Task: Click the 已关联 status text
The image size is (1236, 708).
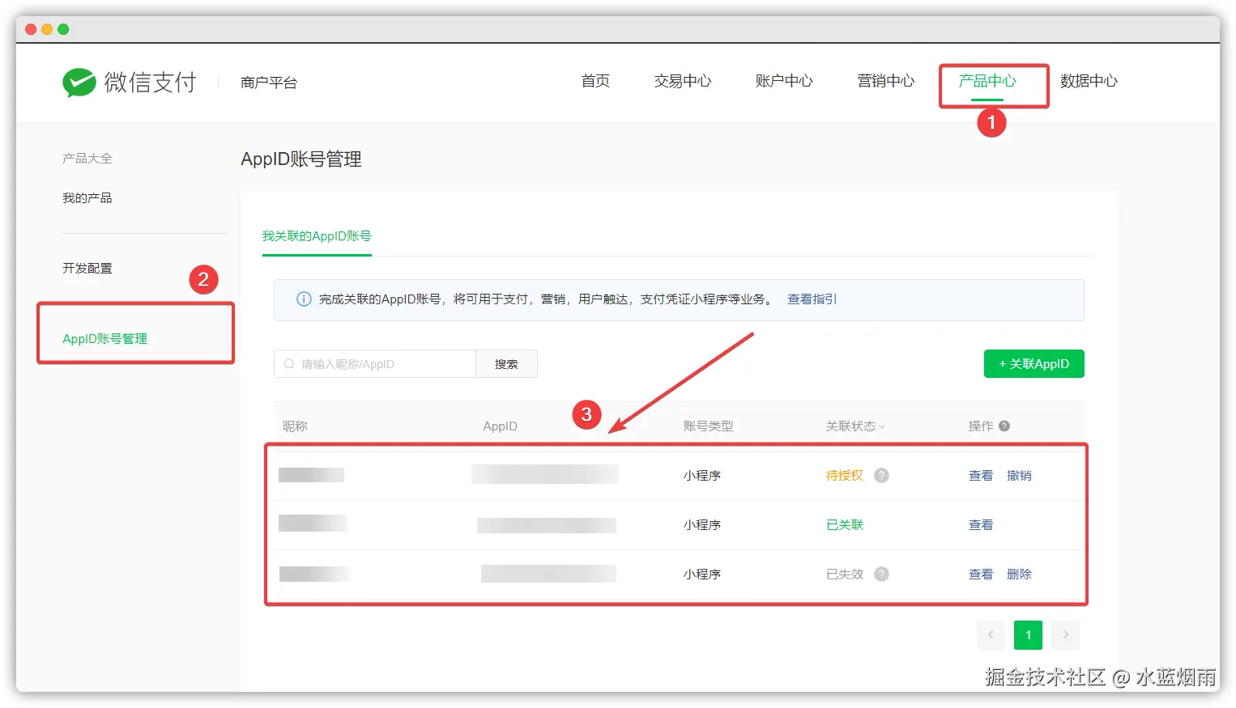Action: click(845, 525)
